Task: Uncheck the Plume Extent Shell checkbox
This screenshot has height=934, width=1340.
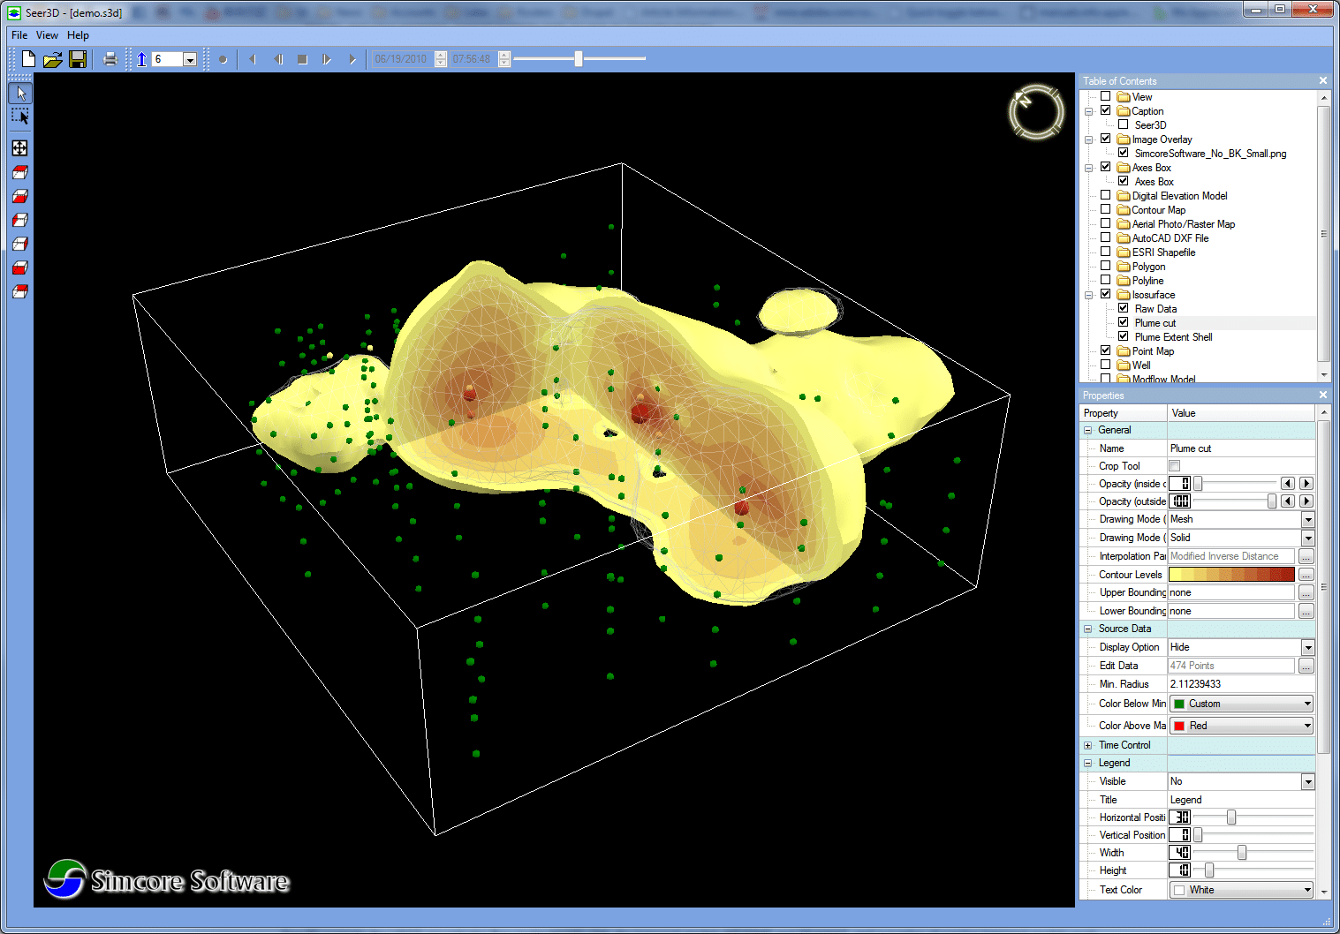Action: [x=1123, y=336]
